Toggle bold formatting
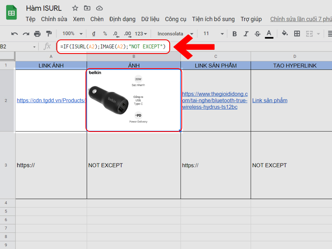Image resolution: width=332 pixels, height=249 pixels. click(x=234, y=34)
